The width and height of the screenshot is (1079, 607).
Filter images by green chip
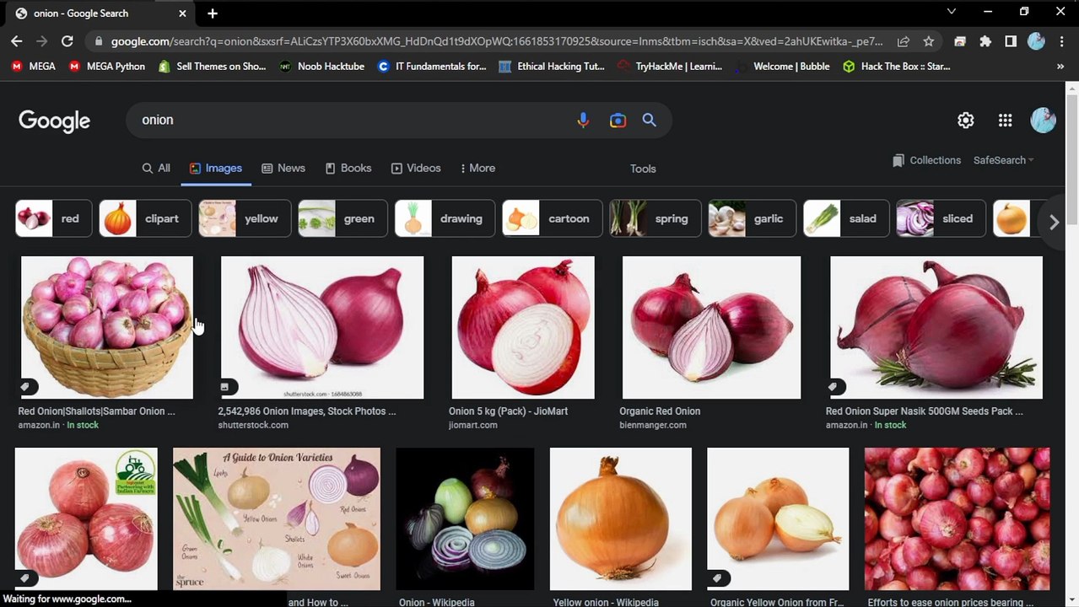pos(343,218)
